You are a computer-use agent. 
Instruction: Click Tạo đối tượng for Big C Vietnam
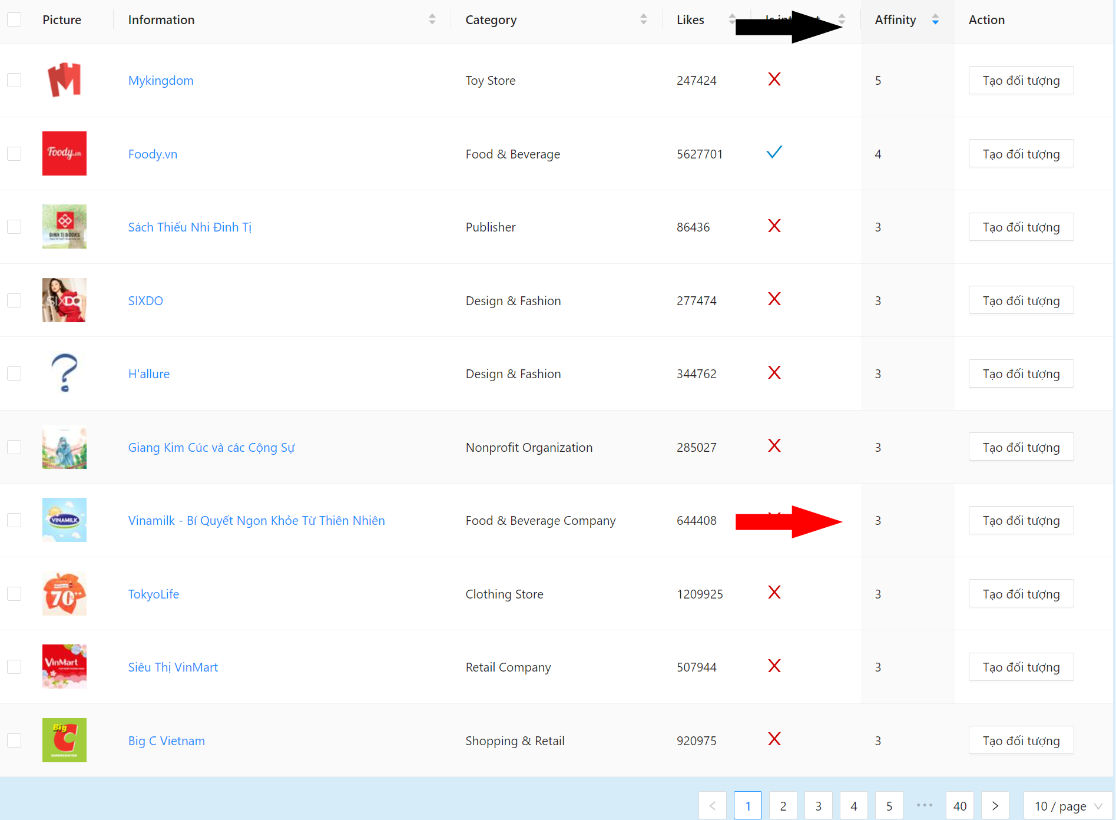(1021, 740)
